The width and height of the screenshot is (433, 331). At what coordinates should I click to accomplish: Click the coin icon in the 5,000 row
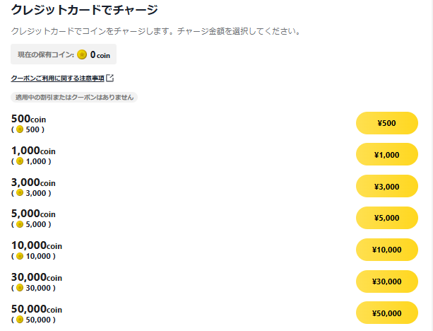tap(20, 224)
